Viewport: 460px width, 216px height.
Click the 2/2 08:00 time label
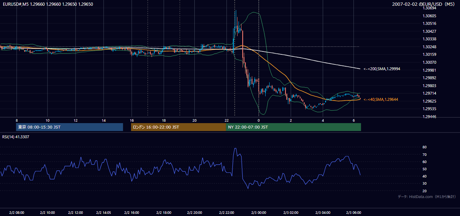[x=17, y=213]
